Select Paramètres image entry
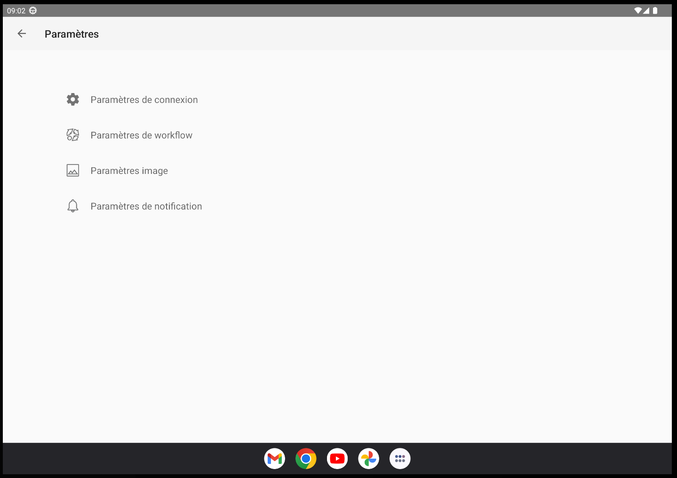677x478 pixels. pyautogui.click(x=129, y=171)
